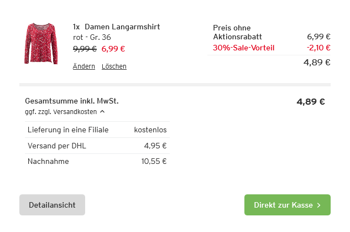Click the 30%-Sale-Vorteil label
The height and width of the screenshot is (232, 350).
pyautogui.click(x=243, y=48)
